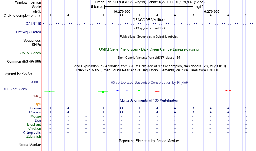Click the Dog species label
The width and height of the screenshot is (256, 151).
point(38,120)
